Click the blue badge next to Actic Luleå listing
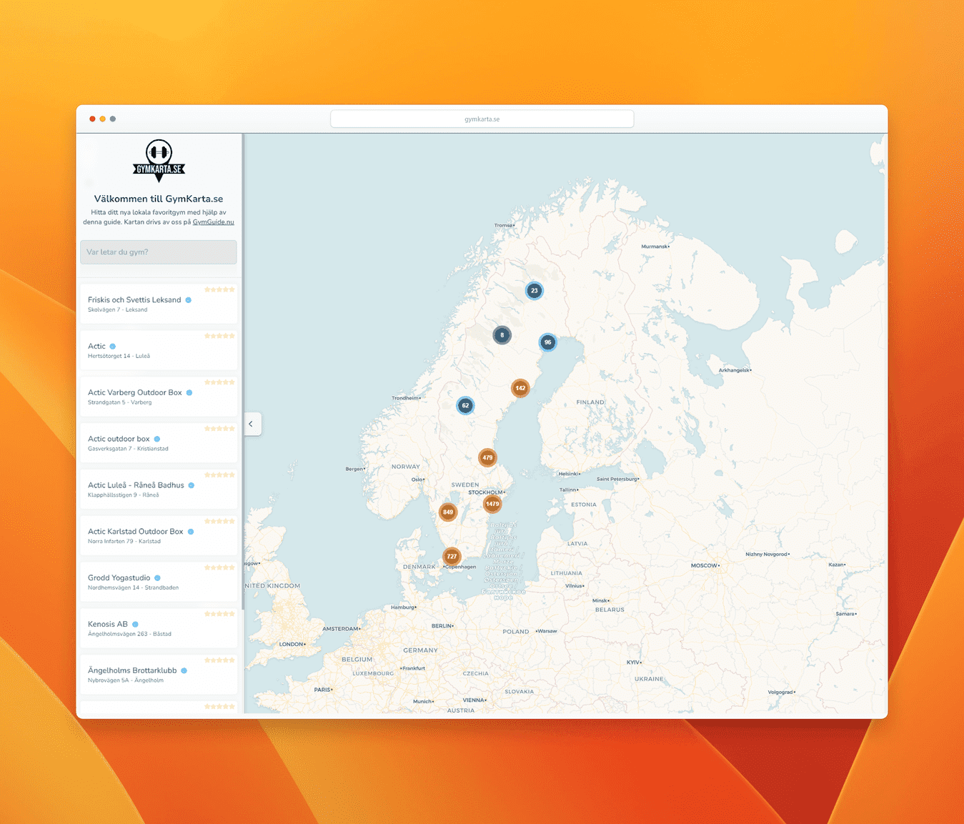964x824 pixels. (x=112, y=347)
